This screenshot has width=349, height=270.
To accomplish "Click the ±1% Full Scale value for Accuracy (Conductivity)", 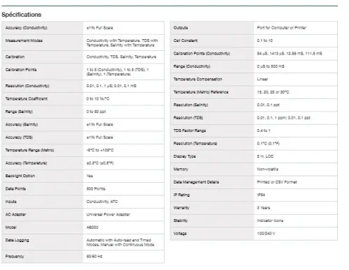I will pyautogui.click(x=100, y=28).
